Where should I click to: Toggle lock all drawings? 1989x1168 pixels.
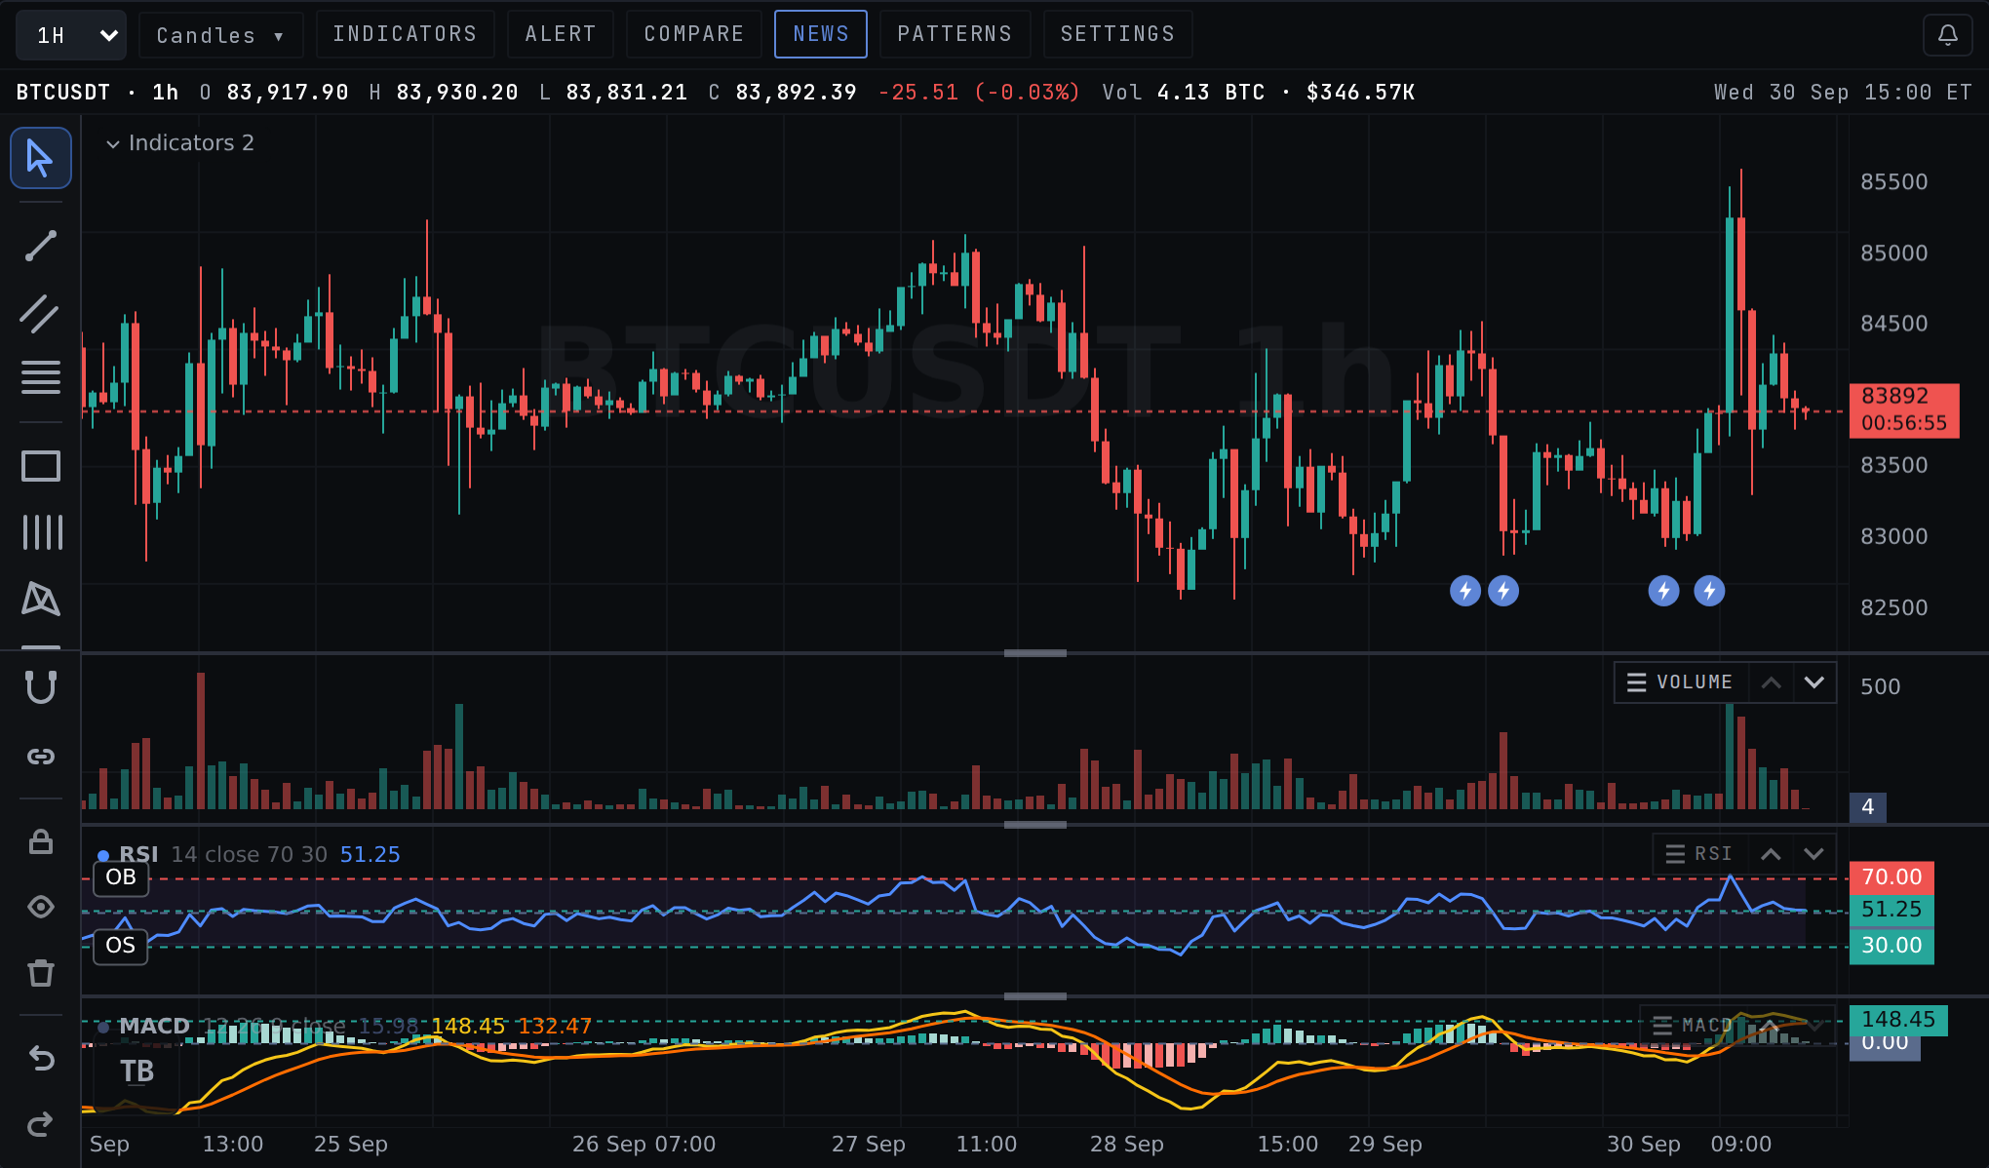point(40,841)
